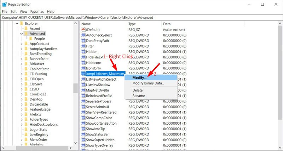
Task: Click the ShowSuperHidden value icon
Action: [83, 140]
